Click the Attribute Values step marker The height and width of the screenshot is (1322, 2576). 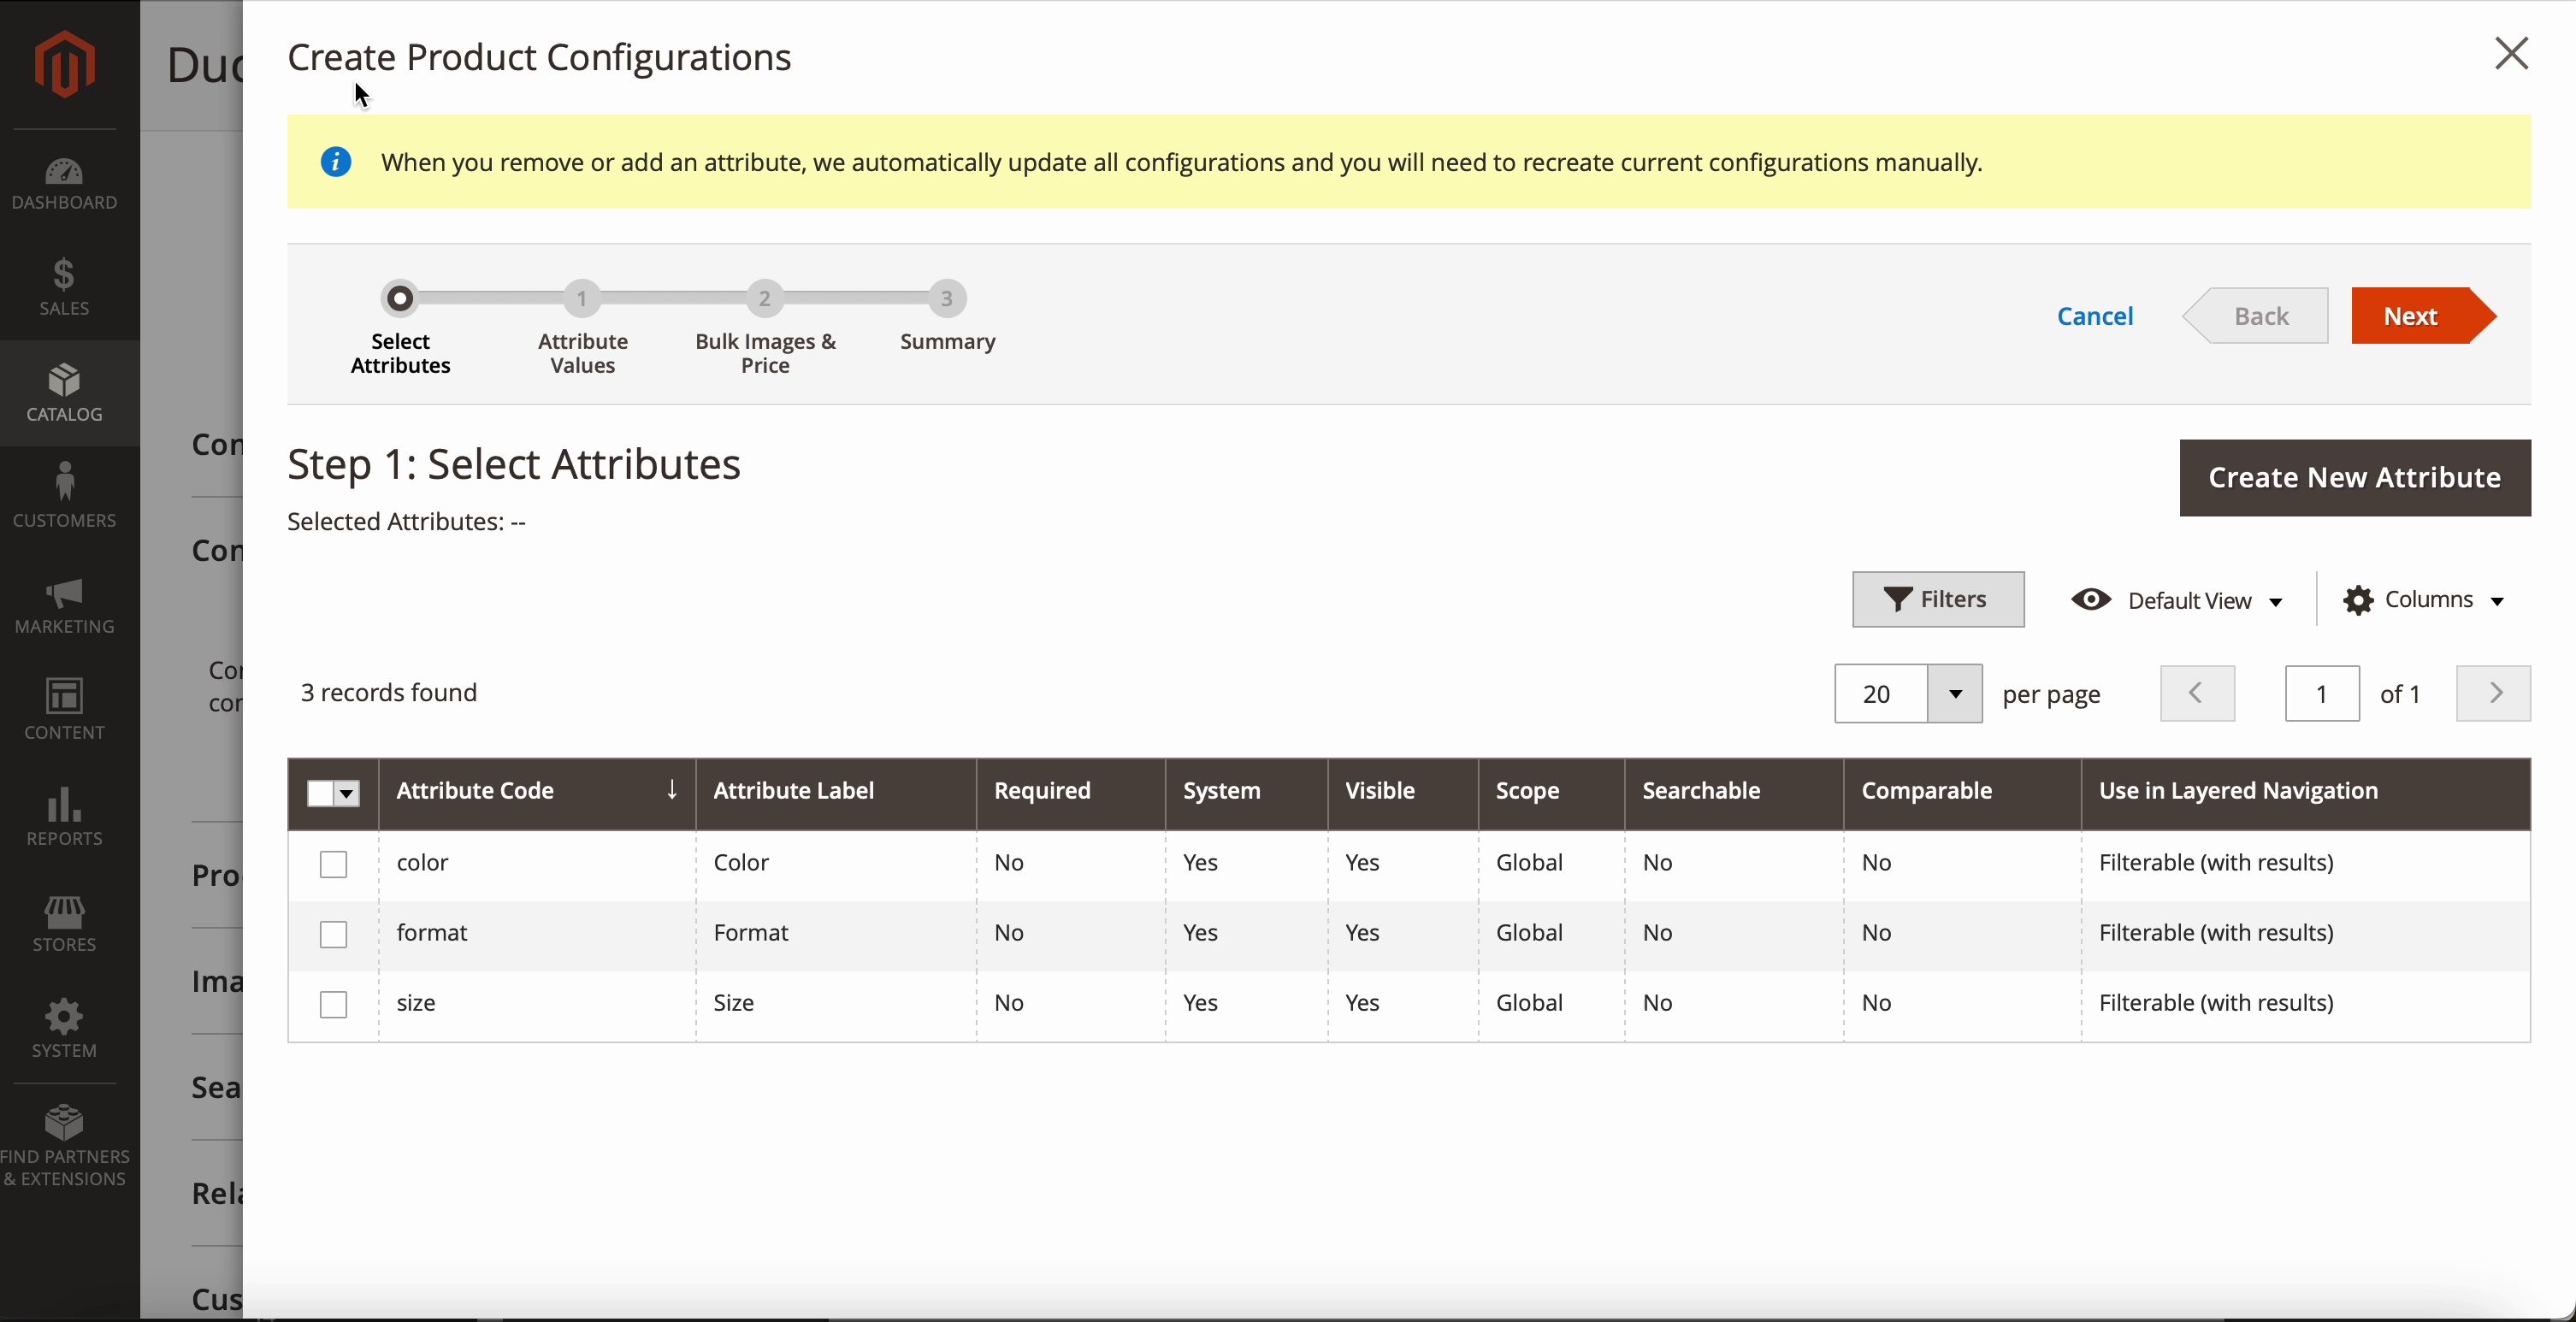pyautogui.click(x=582, y=299)
